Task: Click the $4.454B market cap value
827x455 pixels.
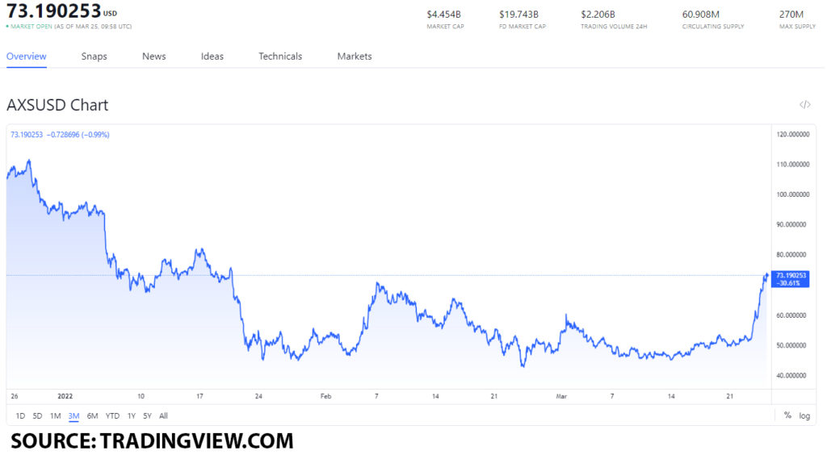Action: pyautogui.click(x=444, y=15)
